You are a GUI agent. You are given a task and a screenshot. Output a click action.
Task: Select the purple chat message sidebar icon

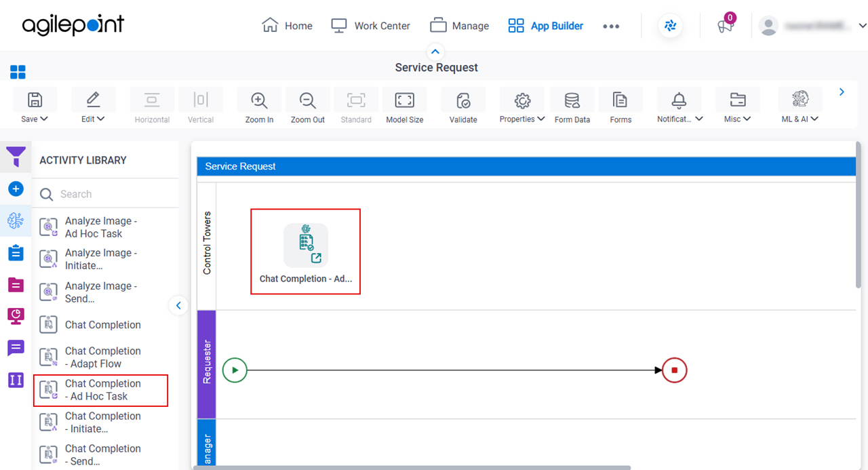16,349
